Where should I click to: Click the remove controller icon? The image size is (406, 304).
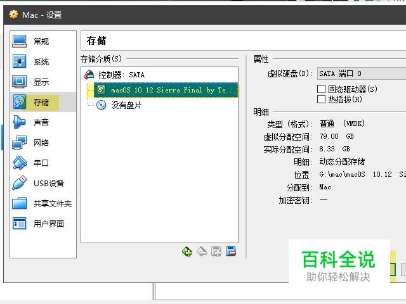(202, 251)
